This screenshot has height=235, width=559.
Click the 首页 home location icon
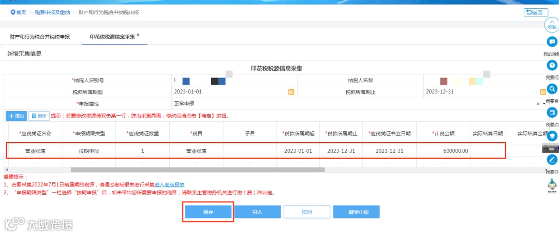[13, 12]
